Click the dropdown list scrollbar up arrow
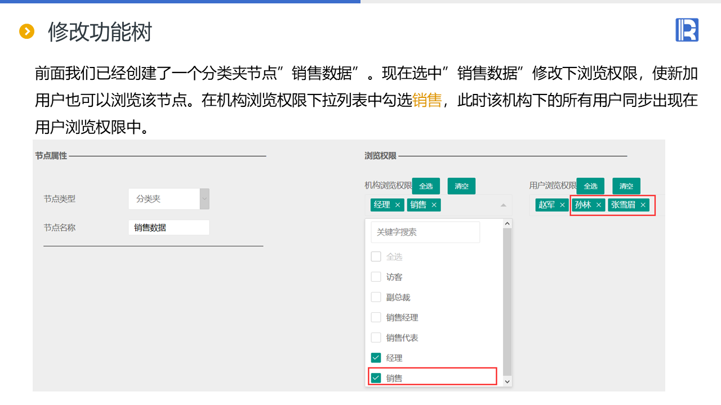Image resolution: width=721 pixels, height=405 pixels. click(507, 224)
